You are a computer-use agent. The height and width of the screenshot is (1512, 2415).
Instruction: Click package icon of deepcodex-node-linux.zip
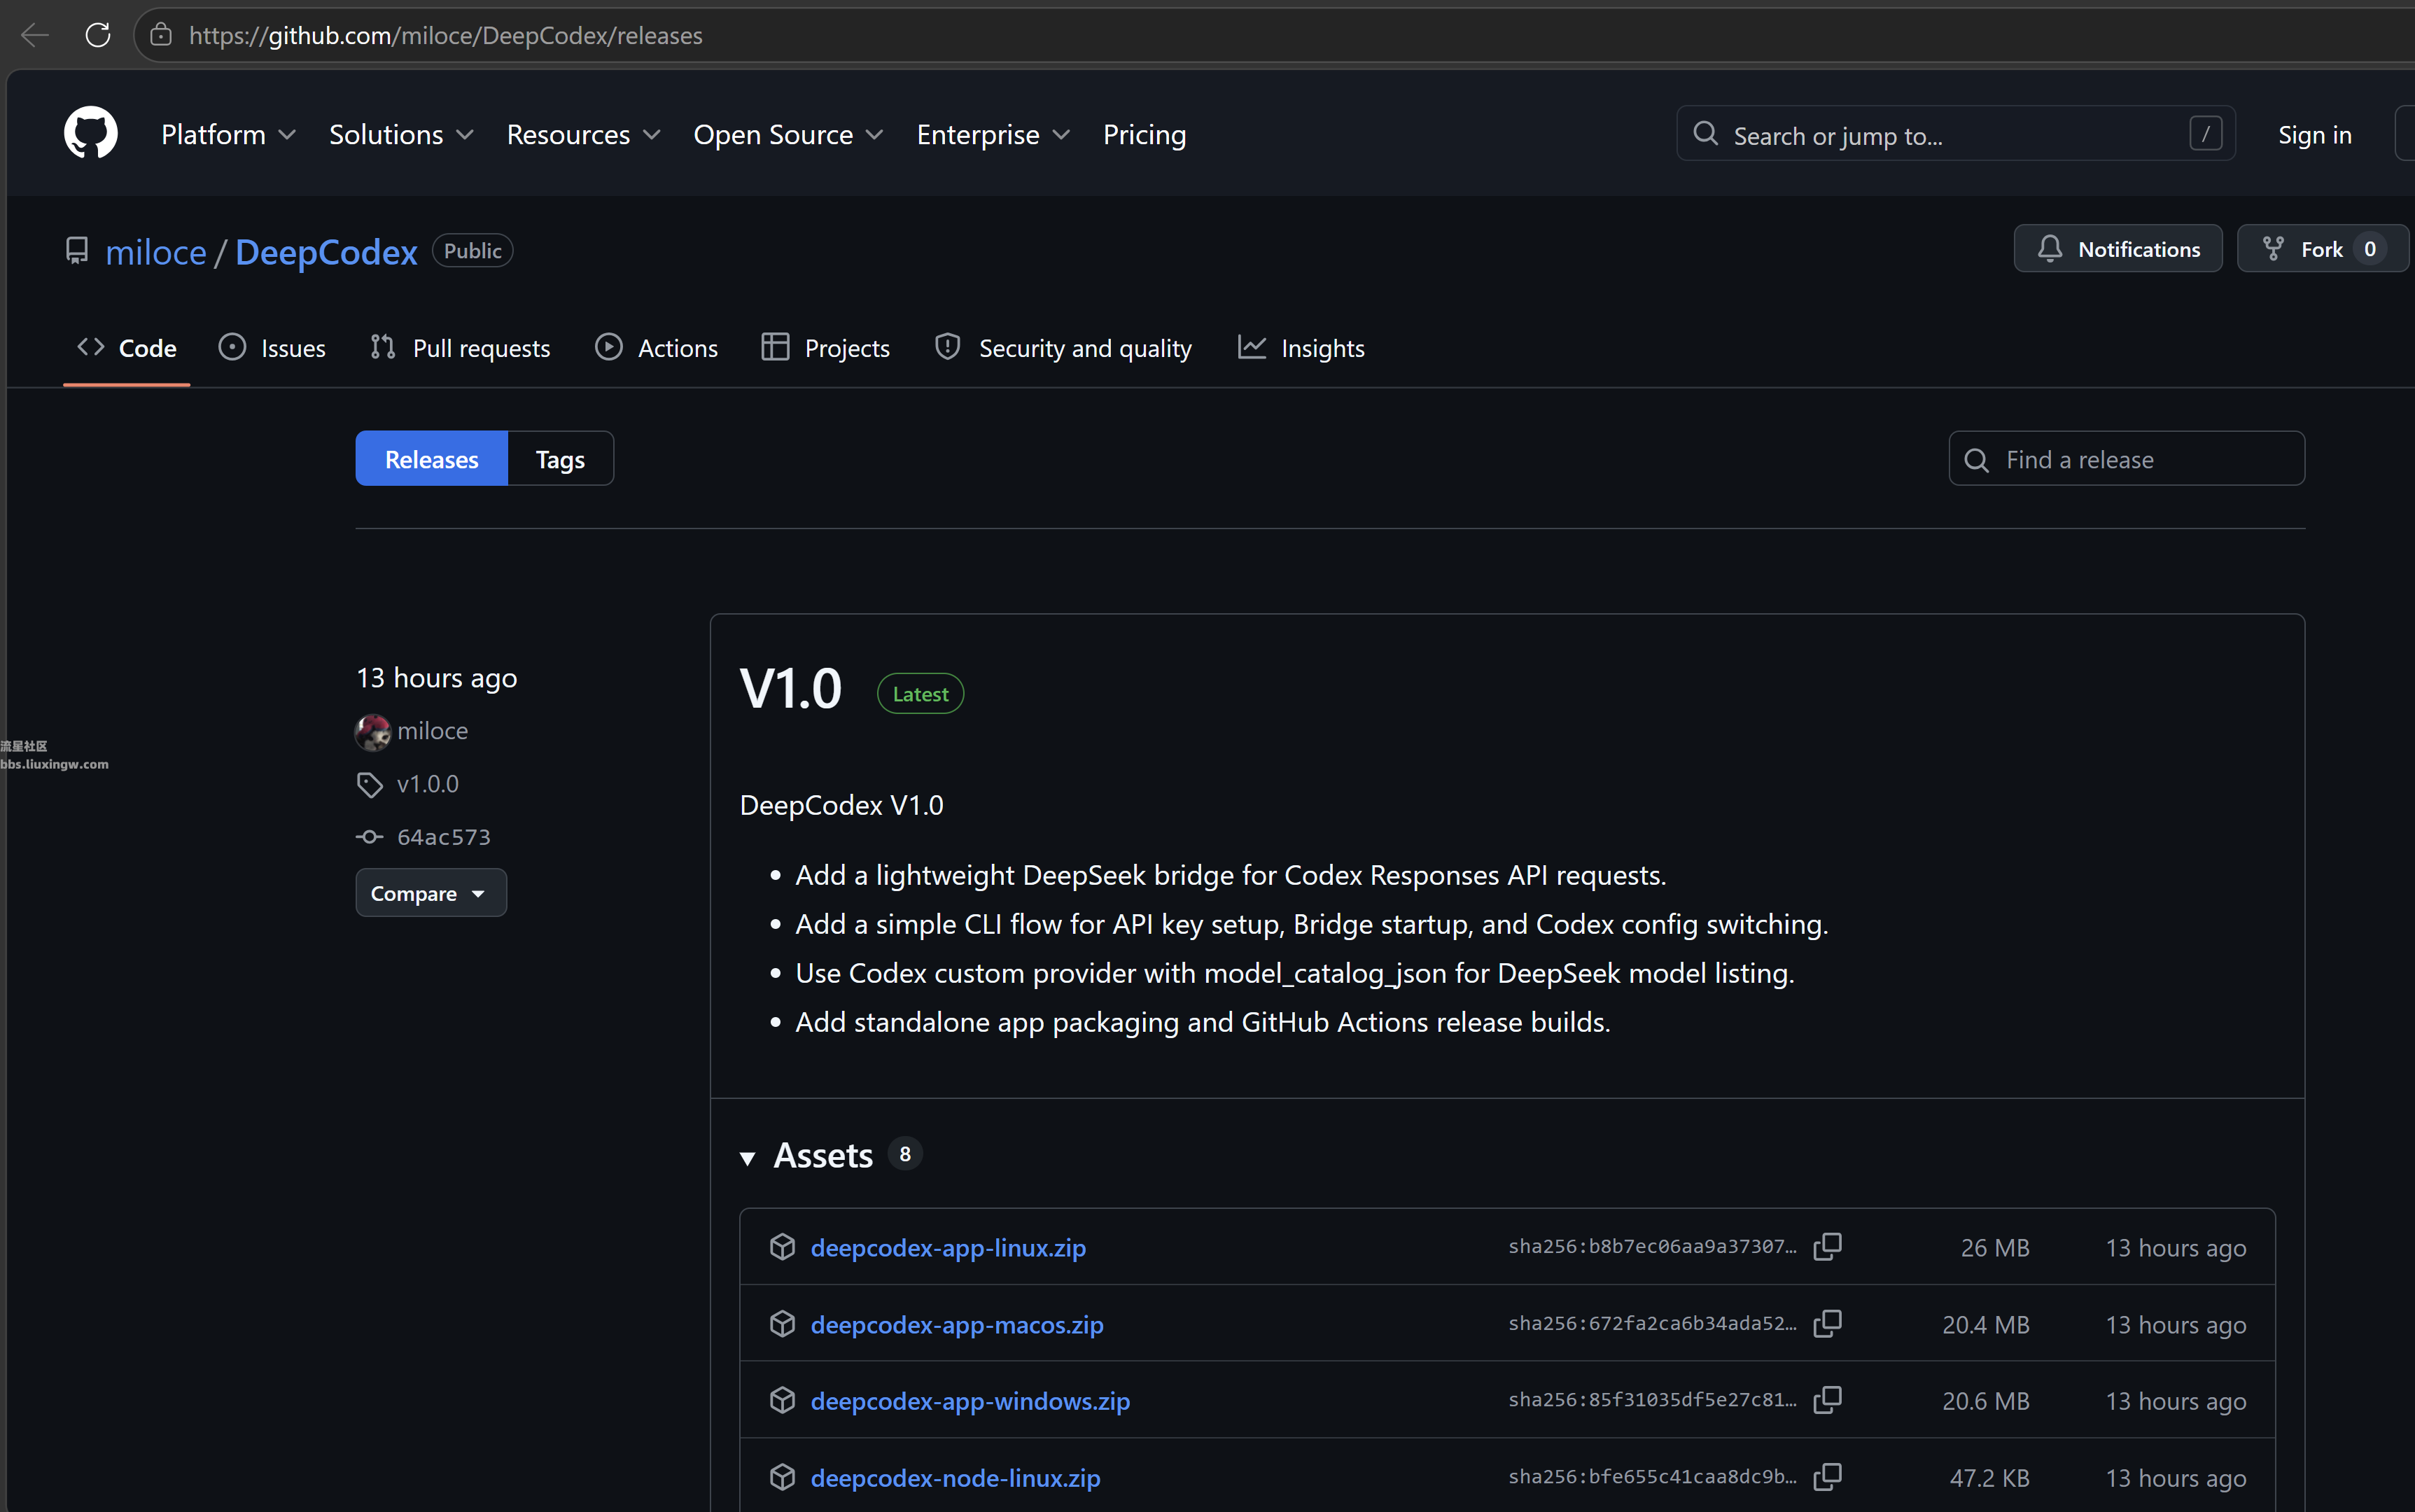(x=783, y=1477)
